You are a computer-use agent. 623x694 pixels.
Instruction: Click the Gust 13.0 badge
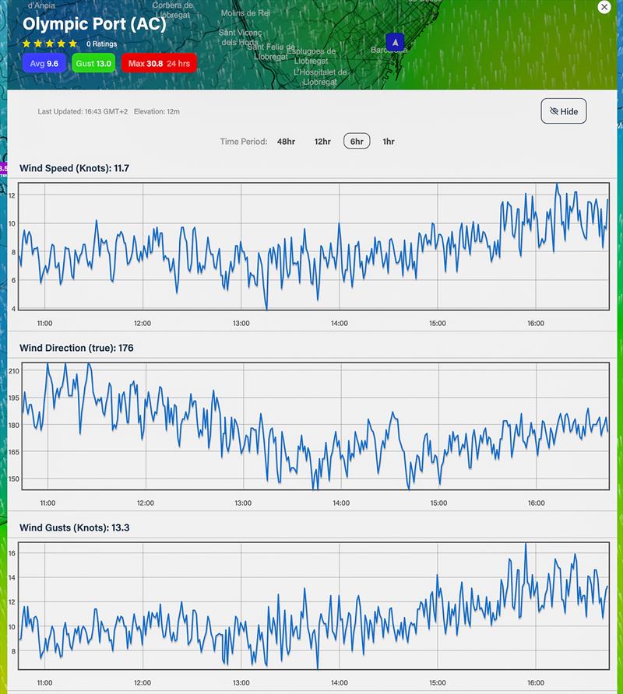point(93,63)
